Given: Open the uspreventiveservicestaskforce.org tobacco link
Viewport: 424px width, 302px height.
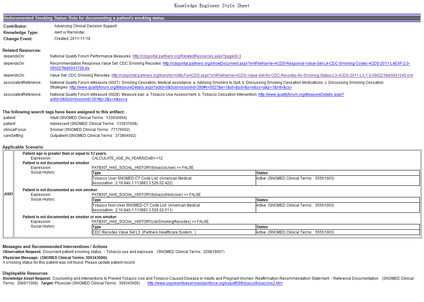Looking at the screenshot, I should (215, 283).
